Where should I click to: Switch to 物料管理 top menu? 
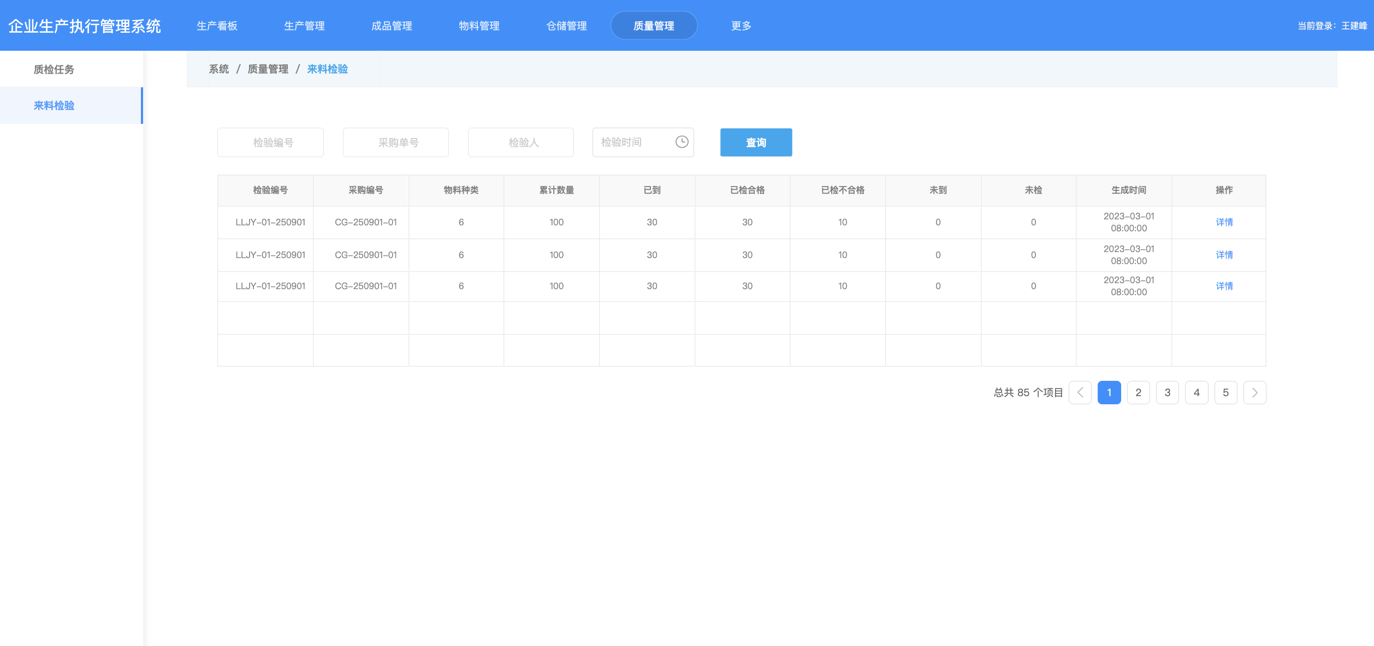(479, 26)
